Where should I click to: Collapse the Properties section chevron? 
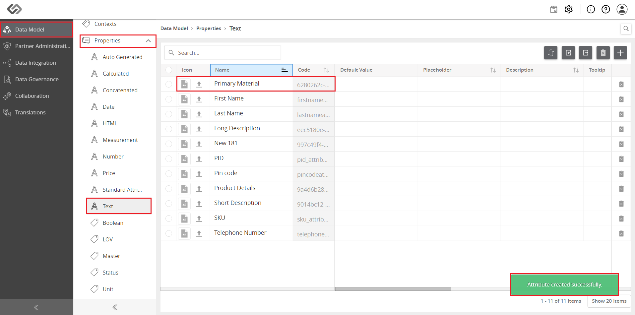(148, 41)
